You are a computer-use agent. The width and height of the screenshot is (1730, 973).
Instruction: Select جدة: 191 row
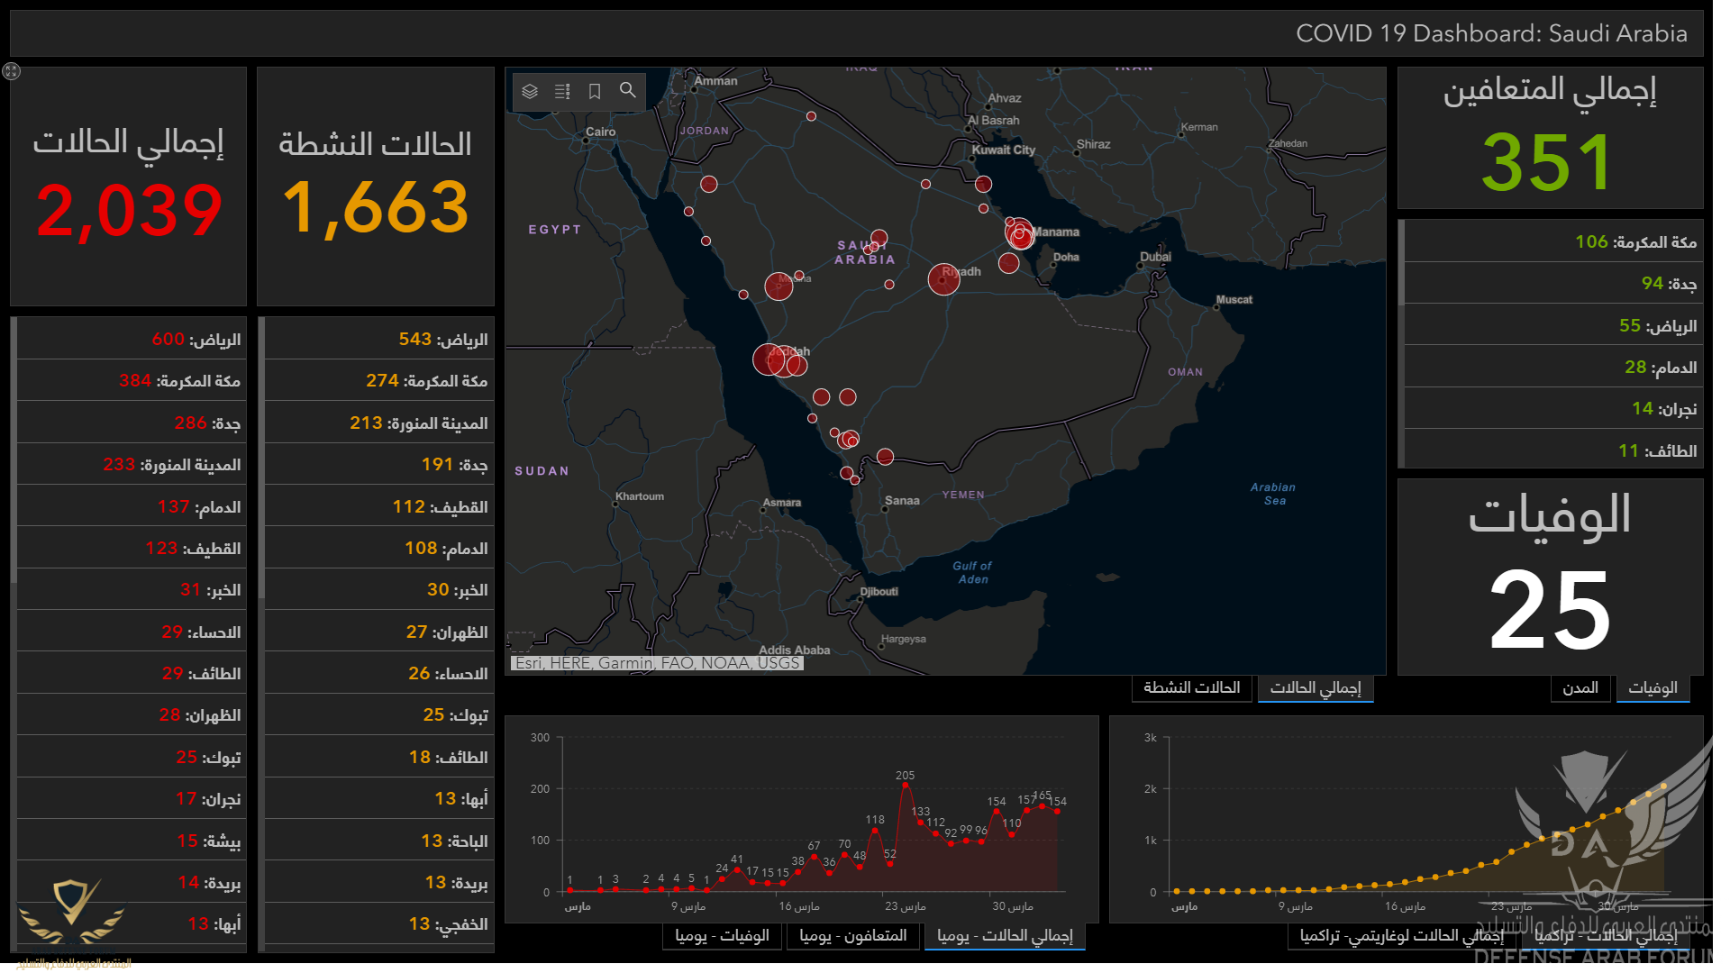[x=378, y=465]
